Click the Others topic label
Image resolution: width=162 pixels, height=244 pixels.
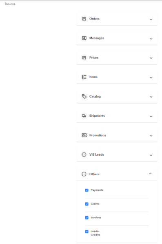tap(94, 174)
